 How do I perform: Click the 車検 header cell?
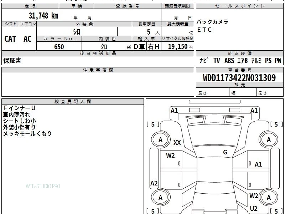pyautogui.click(x=77, y=6)
